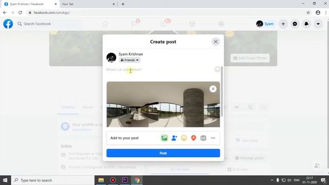Tag friends using the blue people icon

point(174,138)
